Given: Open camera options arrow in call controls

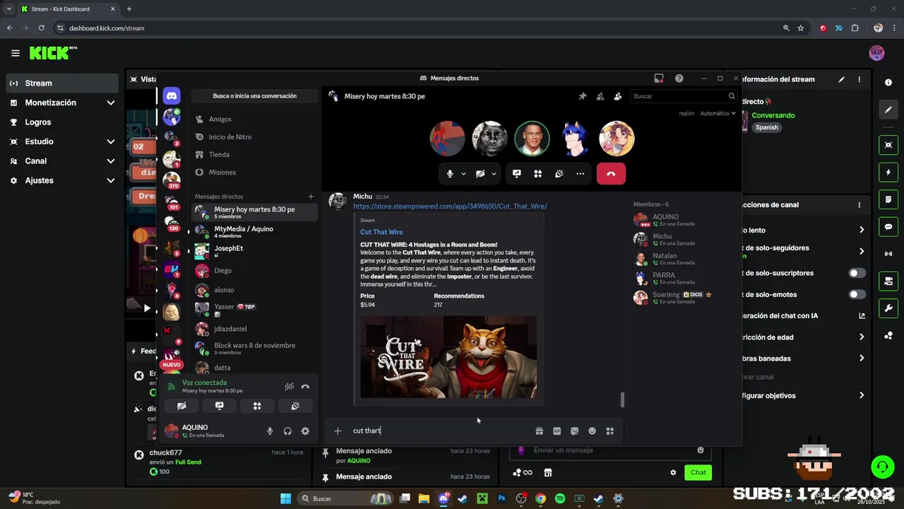Looking at the screenshot, I should (494, 173).
